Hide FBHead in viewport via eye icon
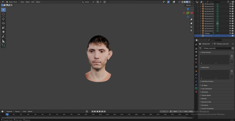This screenshot has width=235, height=121. [230, 33]
